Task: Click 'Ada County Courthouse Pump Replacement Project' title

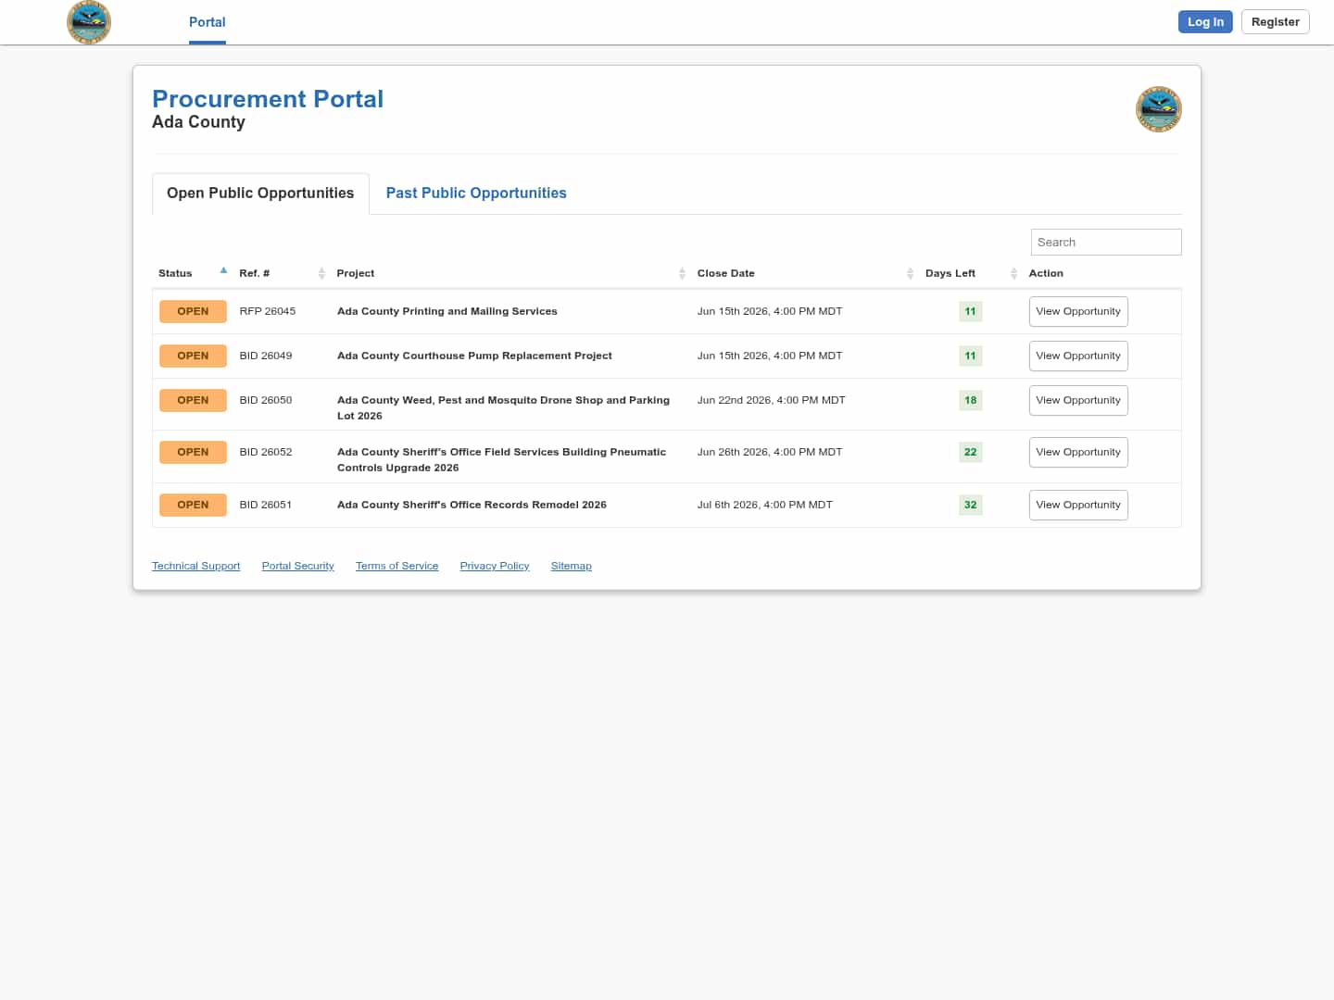Action: [x=474, y=356]
